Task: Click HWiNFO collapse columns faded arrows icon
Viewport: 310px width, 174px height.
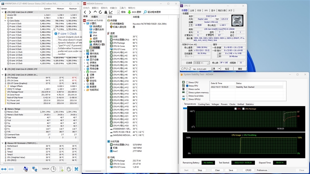Action: pos(11,169)
